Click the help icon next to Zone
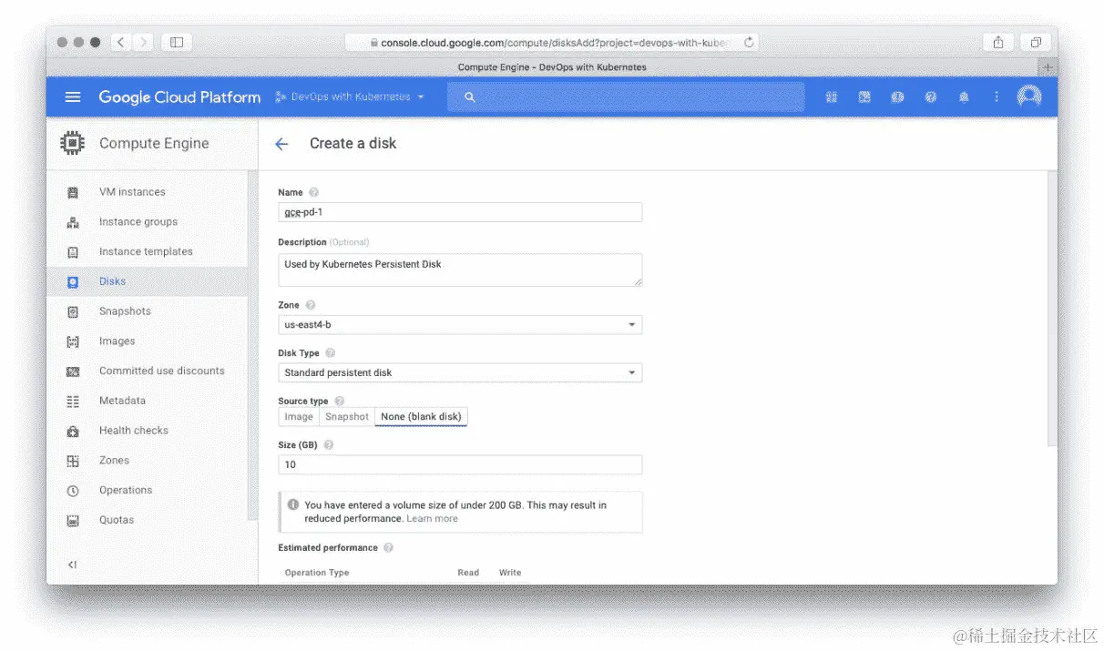Screen dimensions: 1104x651 (x=311, y=305)
